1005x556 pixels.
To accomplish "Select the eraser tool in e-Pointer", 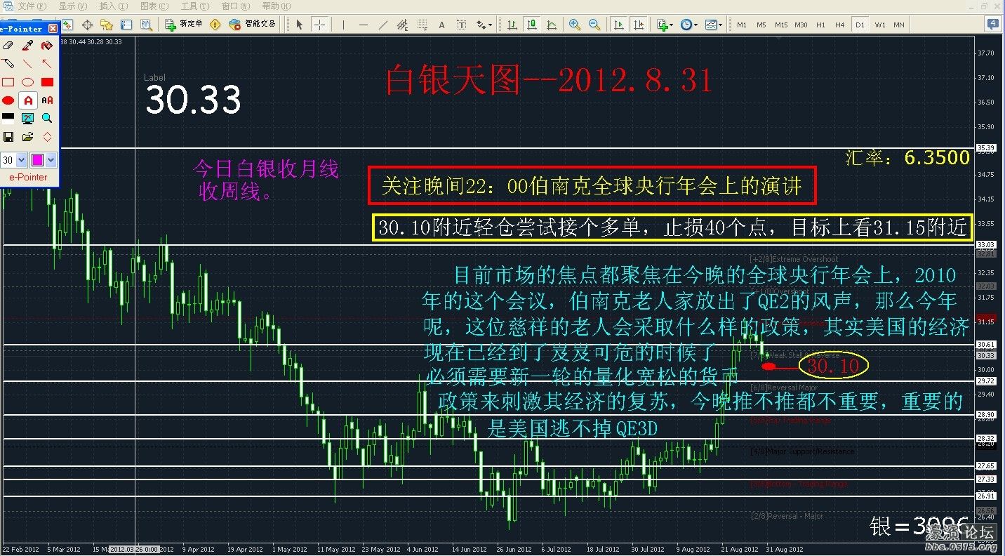I will tap(8, 46).
